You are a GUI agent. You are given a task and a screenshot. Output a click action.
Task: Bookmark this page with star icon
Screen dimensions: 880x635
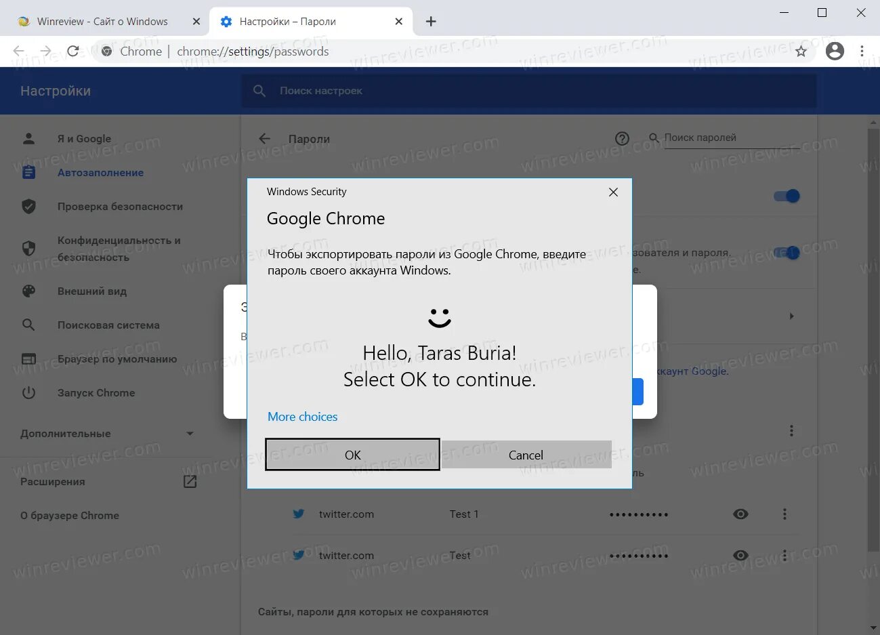tap(801, 51)
